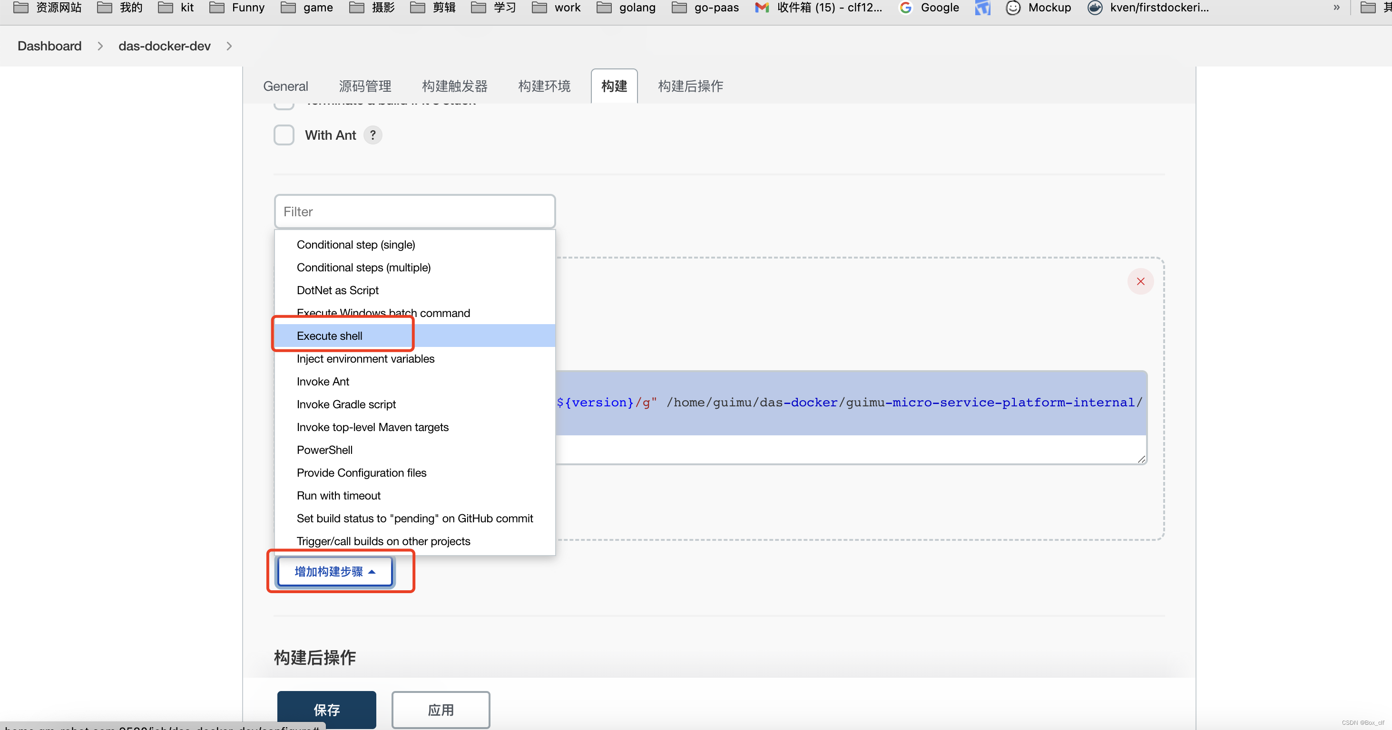Open the Google bookmark

click(929, 8)
